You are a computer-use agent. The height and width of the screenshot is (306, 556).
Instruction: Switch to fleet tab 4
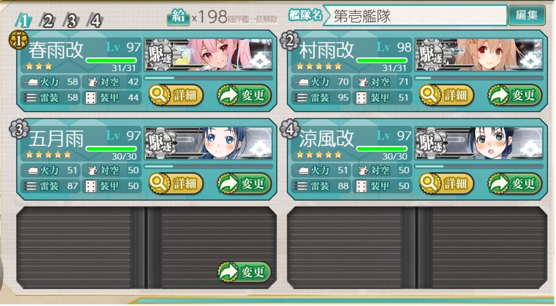click(96, 20)
